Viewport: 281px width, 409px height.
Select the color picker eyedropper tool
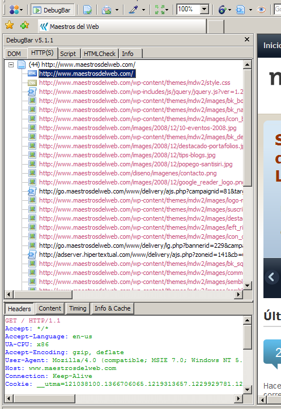pyautogui.click(x=134, y=10)
